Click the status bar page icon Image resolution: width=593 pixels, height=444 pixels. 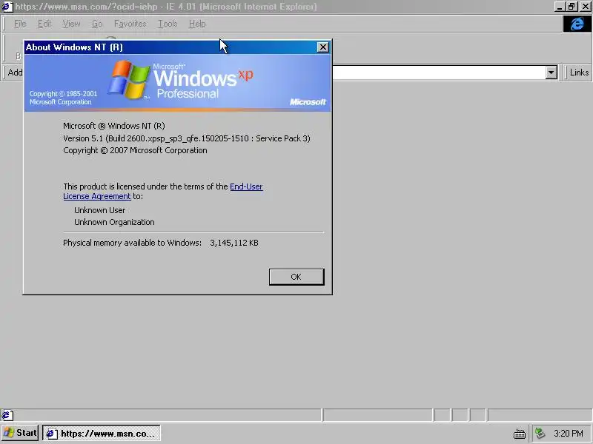[7, 415]
